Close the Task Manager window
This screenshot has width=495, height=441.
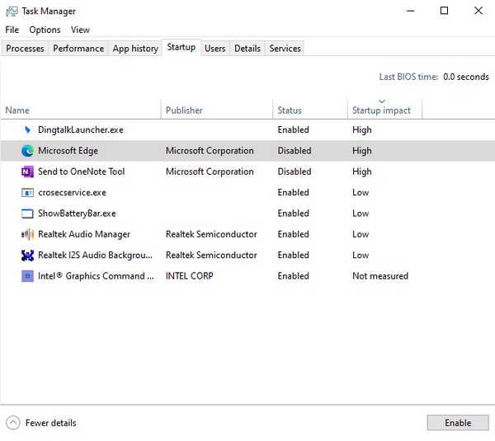[x=478, y=11]
